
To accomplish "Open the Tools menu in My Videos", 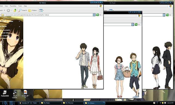I will coord(20,6).
